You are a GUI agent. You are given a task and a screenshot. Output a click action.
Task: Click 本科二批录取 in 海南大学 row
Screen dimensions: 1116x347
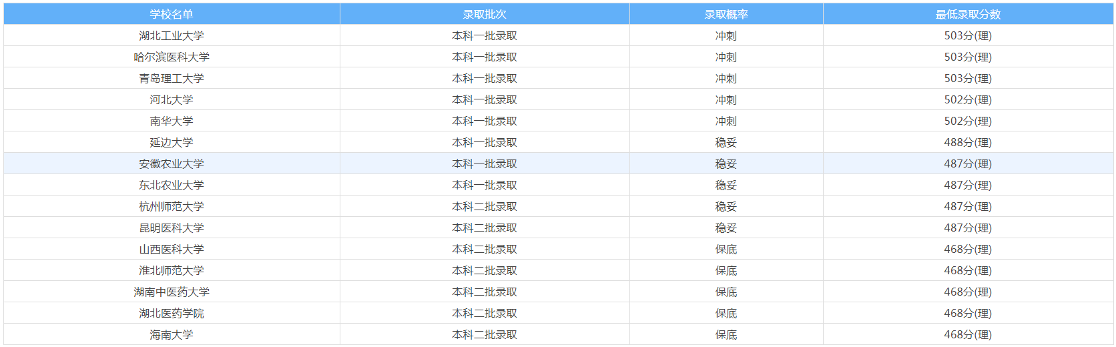coord(485,334)
